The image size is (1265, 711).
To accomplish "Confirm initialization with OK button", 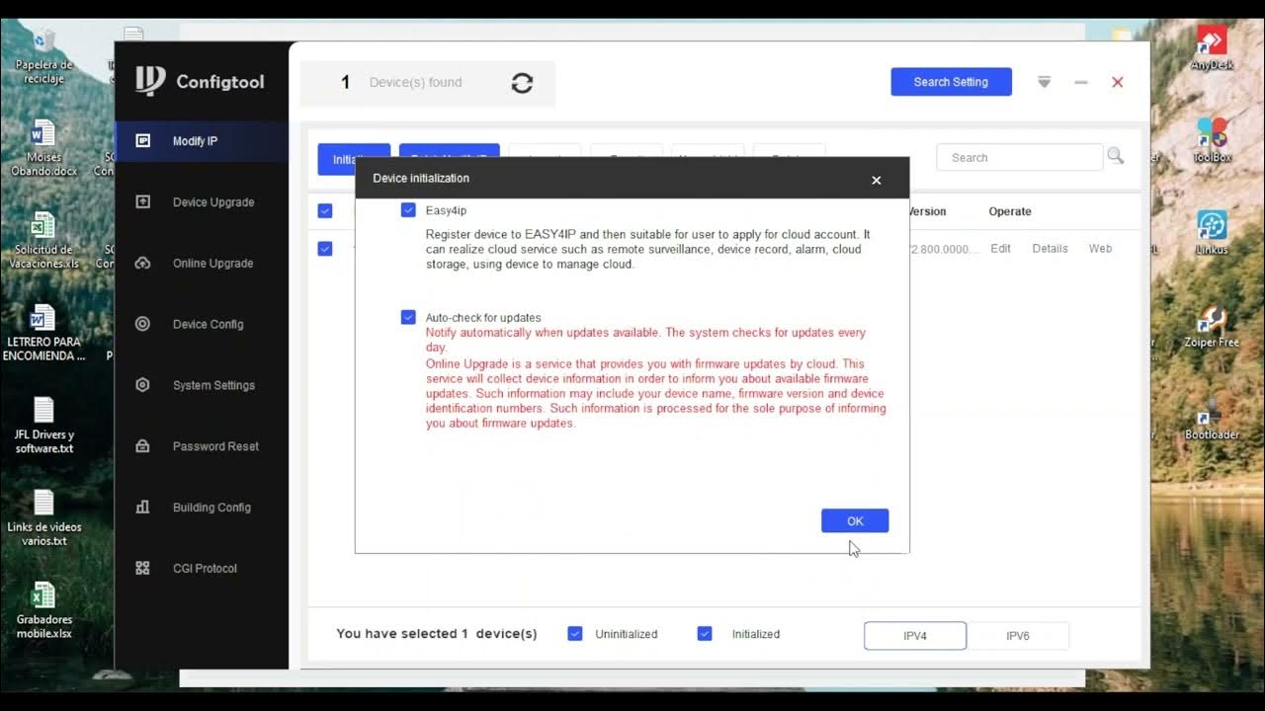I will pyautogui.click(x=855, y=520).
